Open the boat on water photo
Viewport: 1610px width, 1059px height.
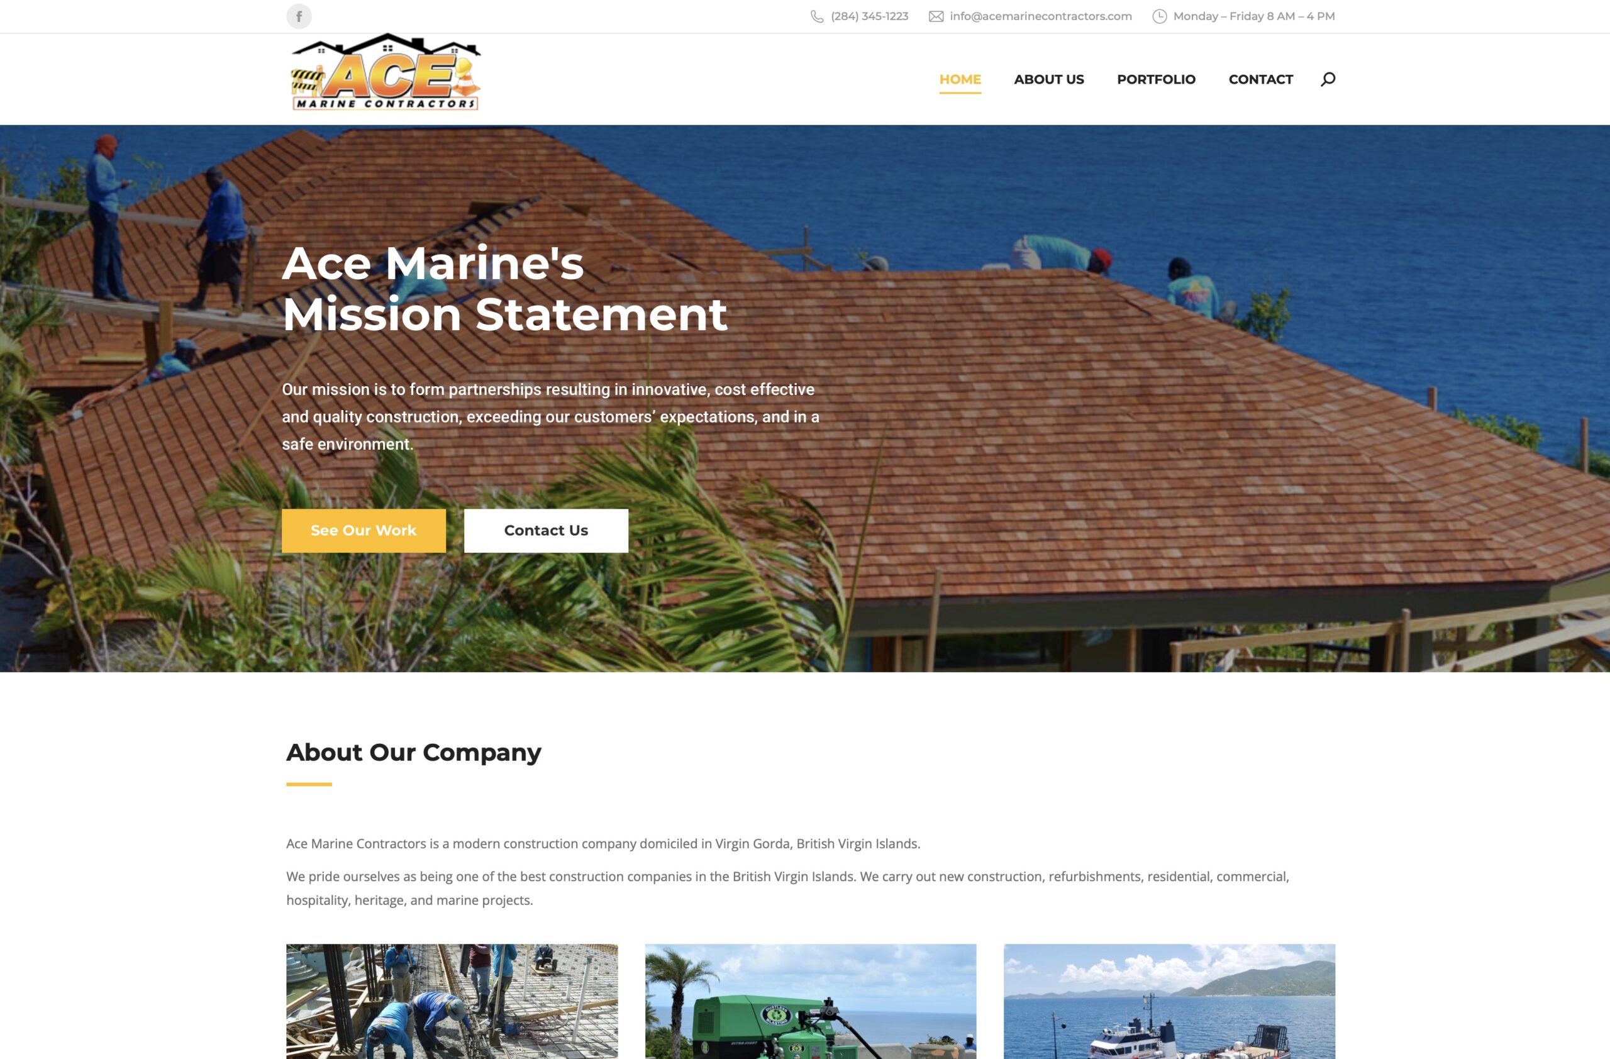point(1169,1002)
